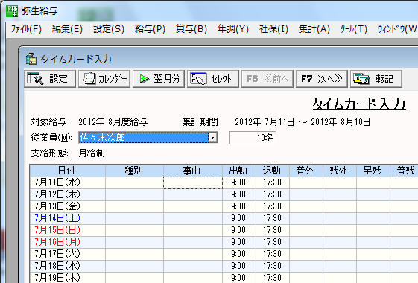The width and height of the screenshot is (418, 283).
Task: Click the 弥生給与 application icon in title bar
Action: [x=12, y=11]
